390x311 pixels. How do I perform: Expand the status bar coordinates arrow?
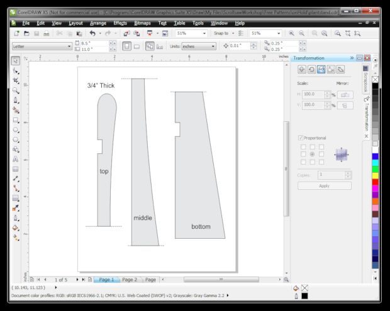point(56,287)
